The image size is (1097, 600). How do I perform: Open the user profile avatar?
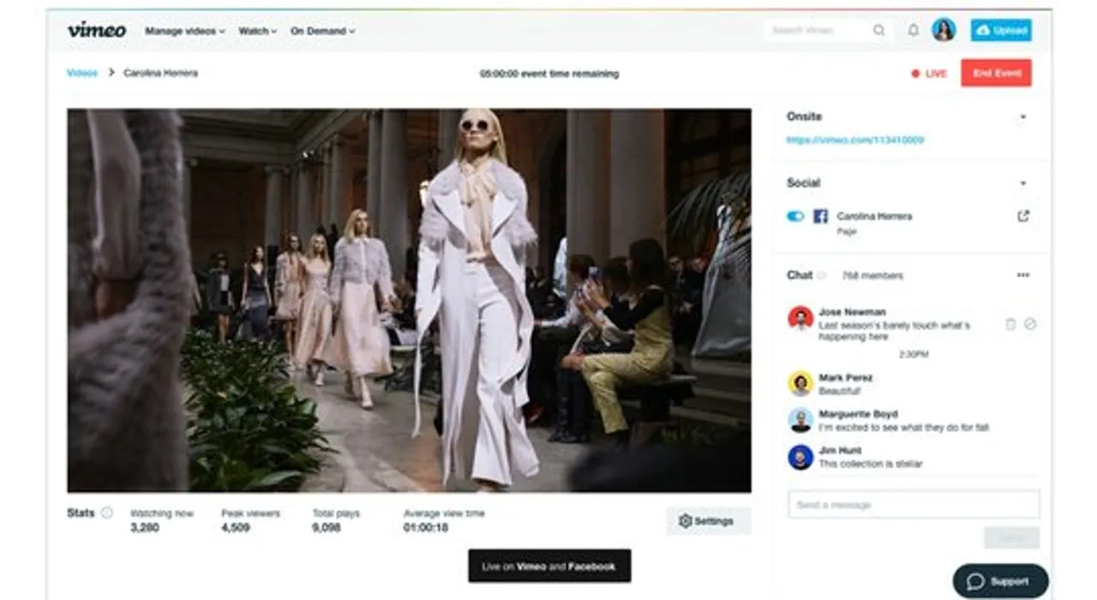pyautogui.click(x=944, y=30)
